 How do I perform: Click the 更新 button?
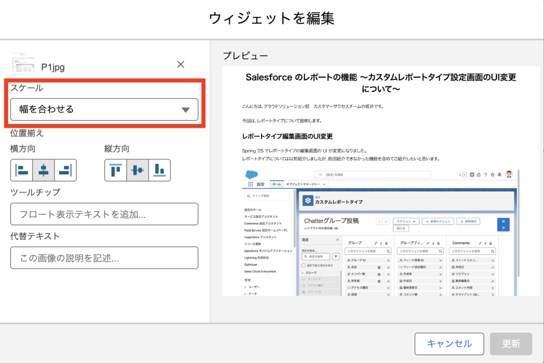click(511, 343)
